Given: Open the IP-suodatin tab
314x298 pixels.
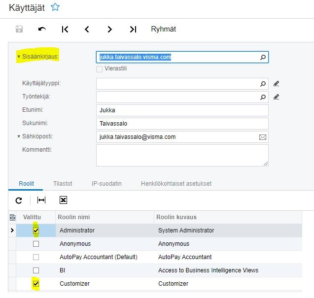Looking at the screenshot, I should tap(106, 184).
